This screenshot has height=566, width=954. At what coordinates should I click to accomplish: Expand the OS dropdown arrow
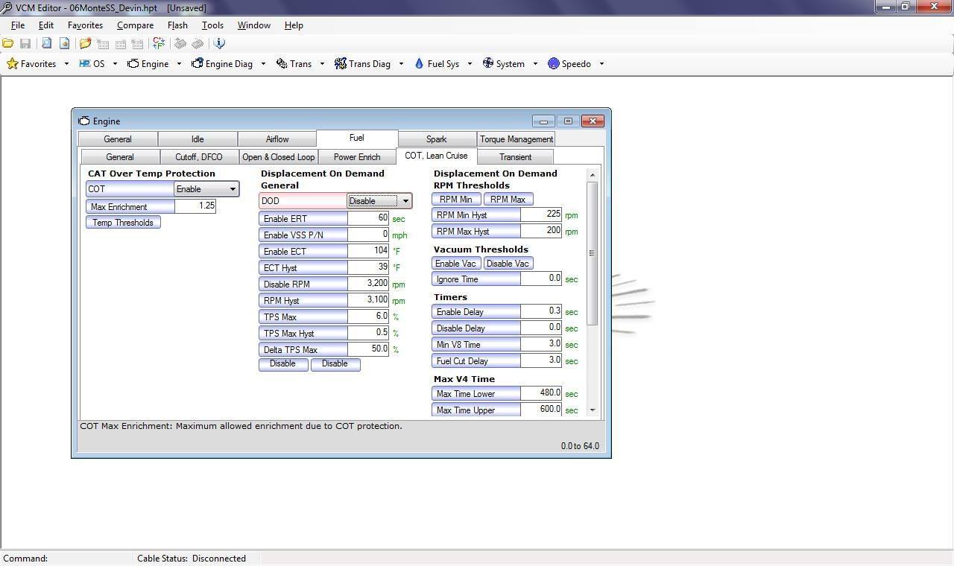[x=115, y=64]
